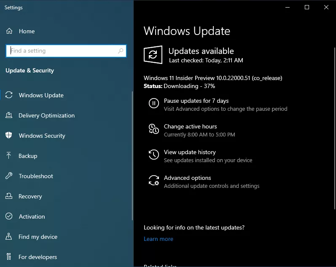
Task: Go to Windows Security section
Action: (x=42, y=136)
